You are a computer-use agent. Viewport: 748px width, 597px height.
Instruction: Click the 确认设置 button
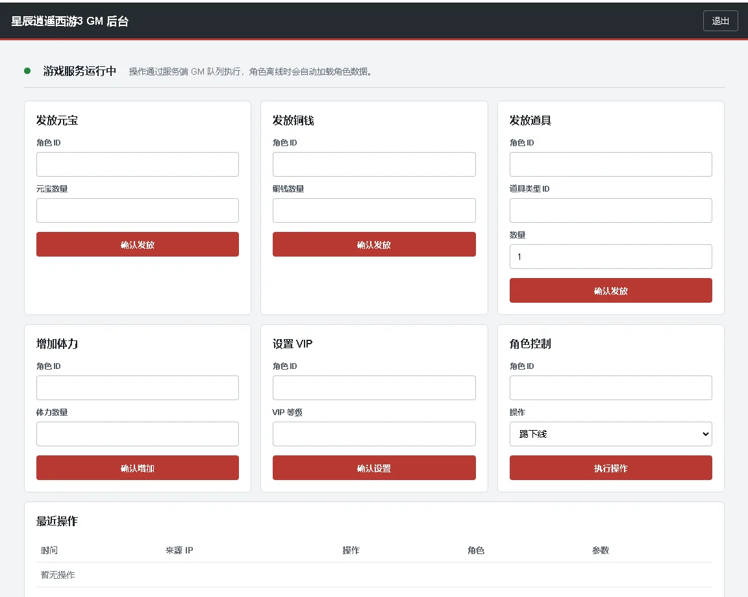(x=374, y=468)
